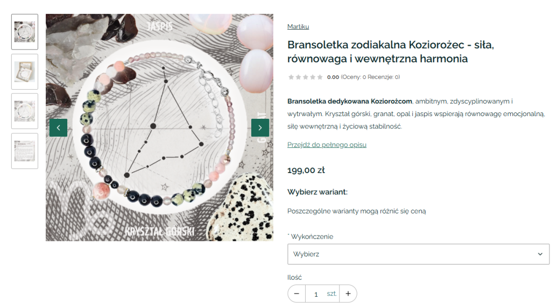Click the product title heading
This screenshot has height=307, width=551.
click(x=391, y=52)
